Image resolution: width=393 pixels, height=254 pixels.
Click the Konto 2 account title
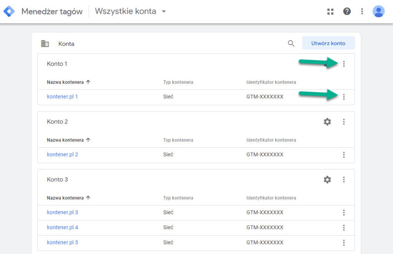click(57, 122)
